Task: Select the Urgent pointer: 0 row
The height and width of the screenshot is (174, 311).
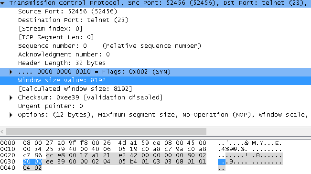Action: pos(156,106)
